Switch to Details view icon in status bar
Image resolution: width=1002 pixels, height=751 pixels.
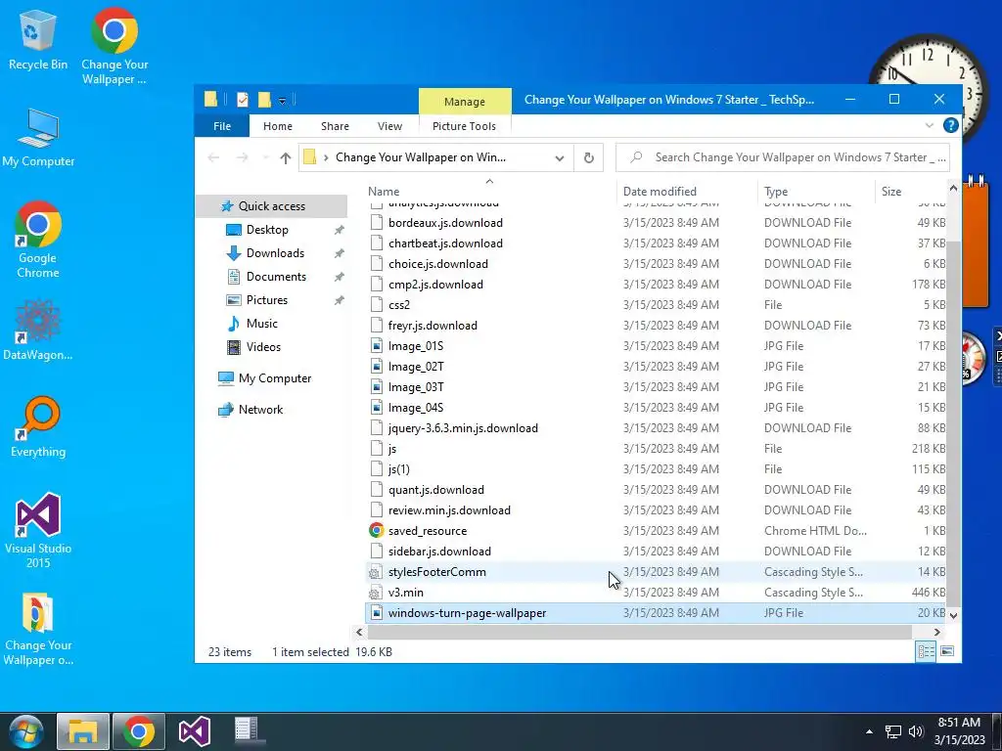pyautogui.click(x=926, y=651)
